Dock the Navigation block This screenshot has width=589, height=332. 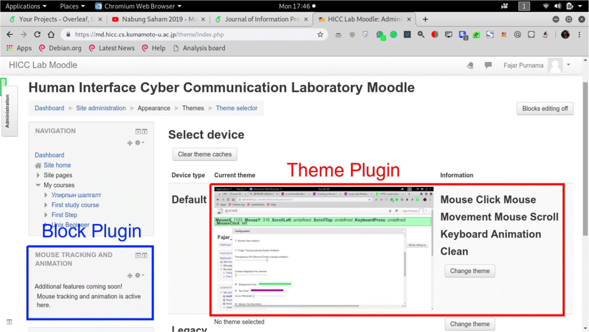(145, 131)
